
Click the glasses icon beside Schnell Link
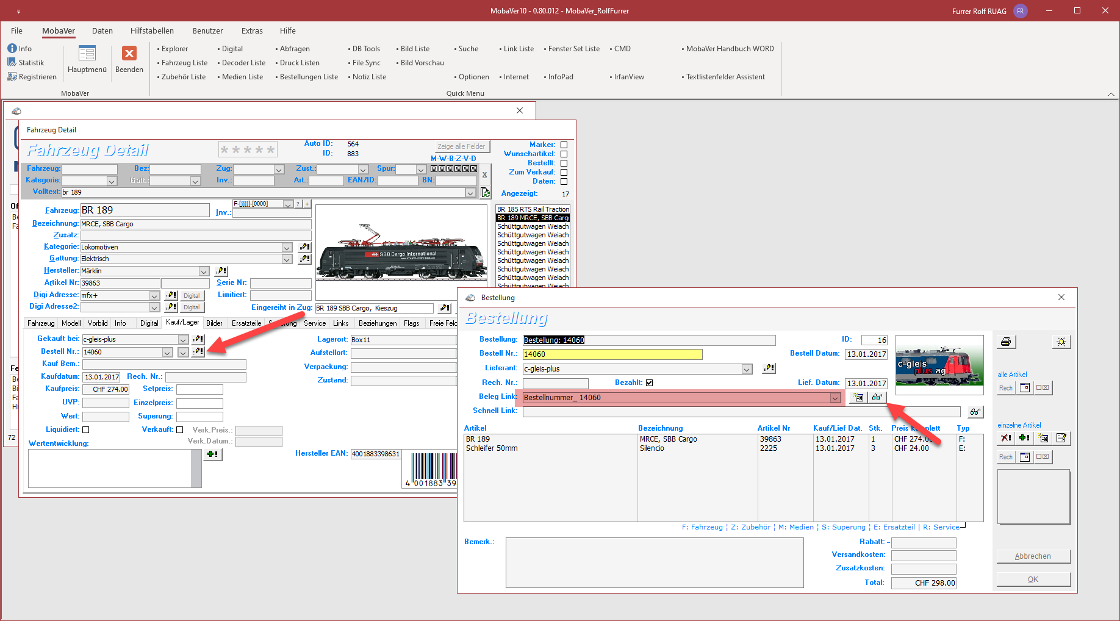pyautogui.click(x=975, y=412)
